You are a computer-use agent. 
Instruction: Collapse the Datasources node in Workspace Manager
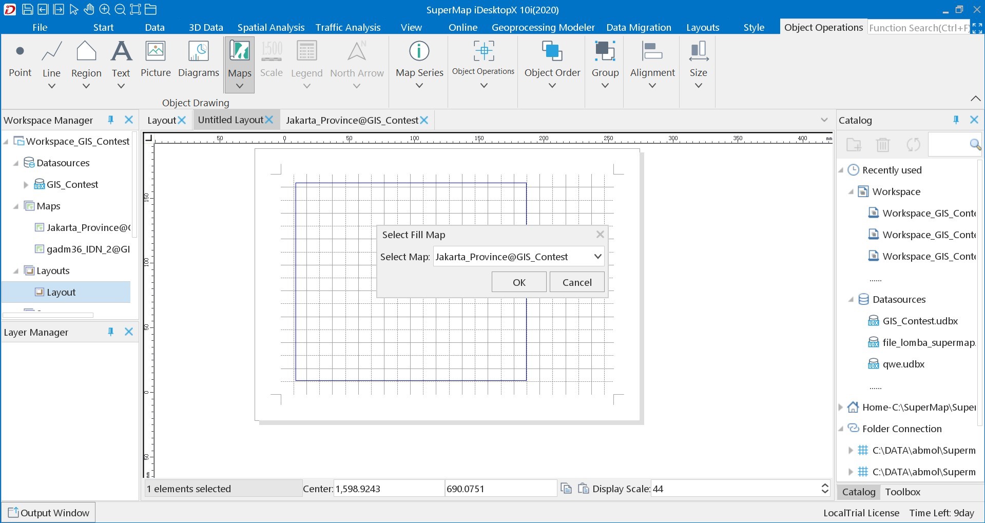(16, 163)
